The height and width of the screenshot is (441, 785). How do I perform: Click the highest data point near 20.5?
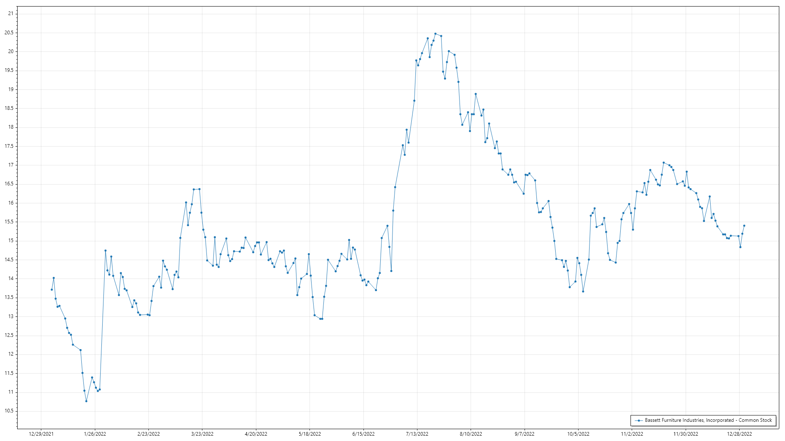pyautogui.click(x=435, y=34)
